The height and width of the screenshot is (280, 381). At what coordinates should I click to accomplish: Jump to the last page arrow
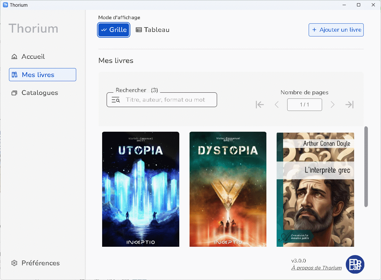[349, 105]
